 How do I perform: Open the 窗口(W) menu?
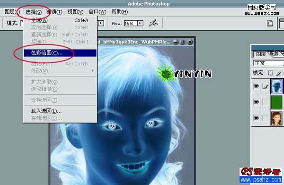pyautogui.click(x=97, y=12)
